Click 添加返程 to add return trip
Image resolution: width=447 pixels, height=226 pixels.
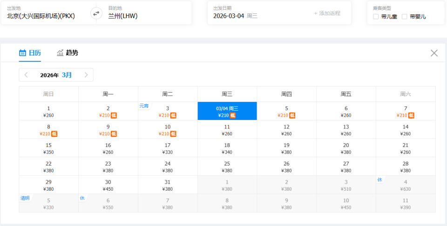(327, 13)
